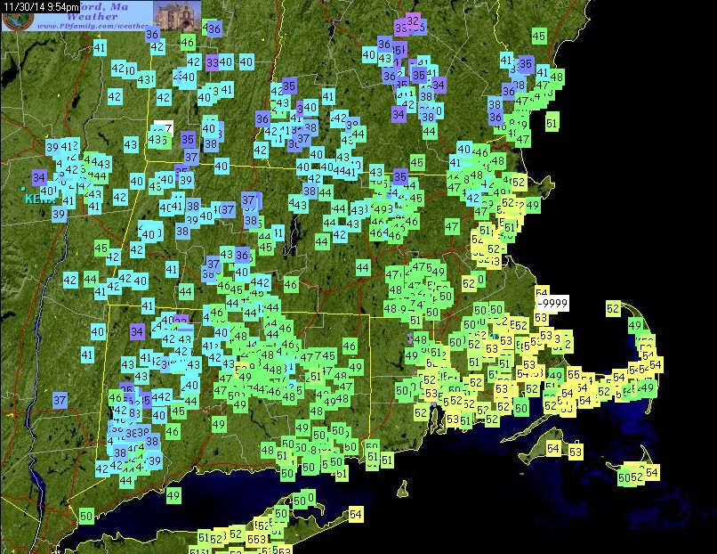Click the 36 label beneath the website URL
This screenshot has height=554, width=717.
click(152, 35)
